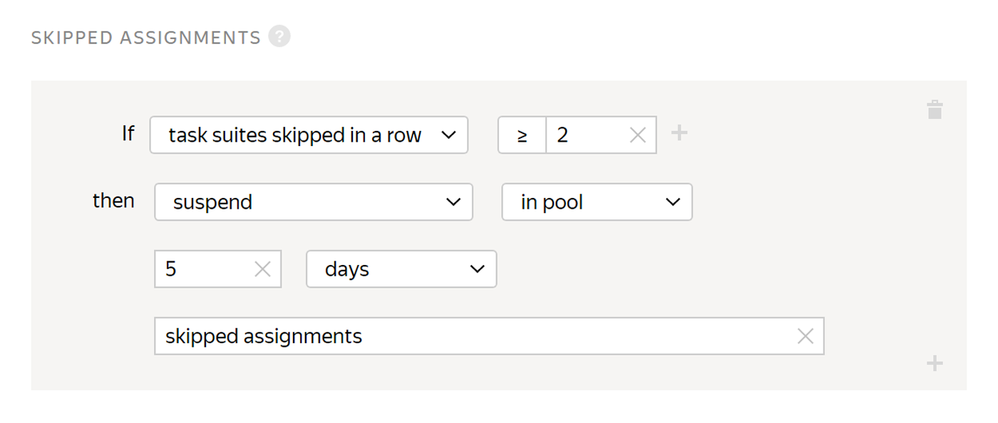Change the ≥ comparison operator
998x423 pixels.
click(x=522, y=135)
